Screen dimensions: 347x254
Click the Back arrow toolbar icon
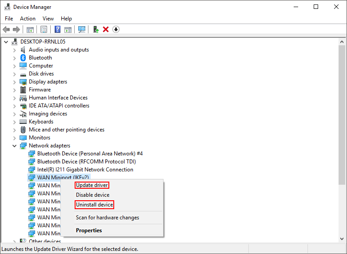coord(6,29)
